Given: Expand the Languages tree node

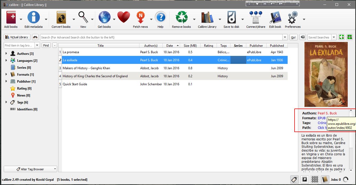Looking at the screenshot, I should (x=6, y=60).
